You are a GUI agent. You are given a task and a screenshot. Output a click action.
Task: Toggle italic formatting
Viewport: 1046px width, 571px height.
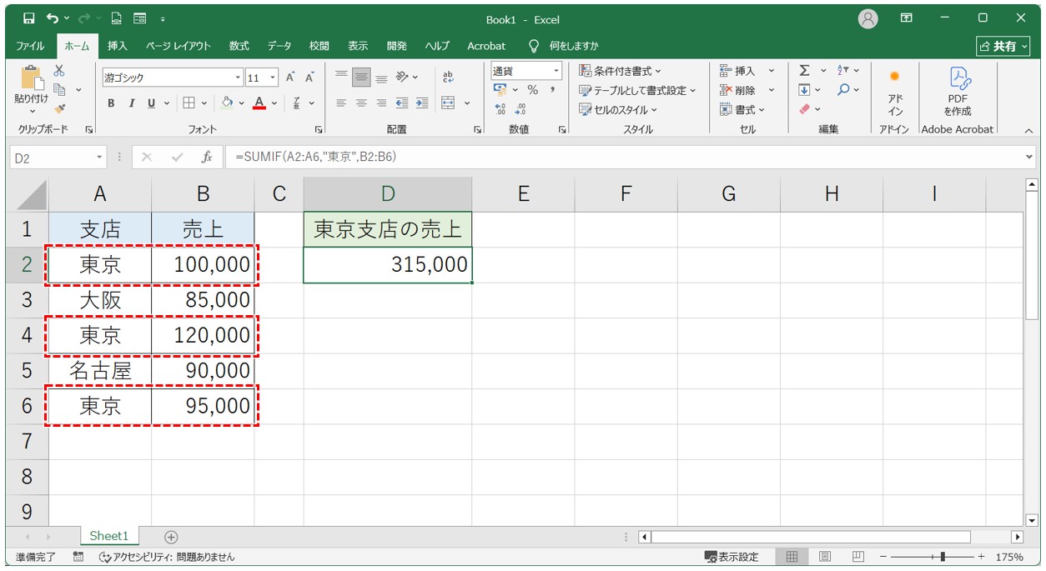(131, 103)
